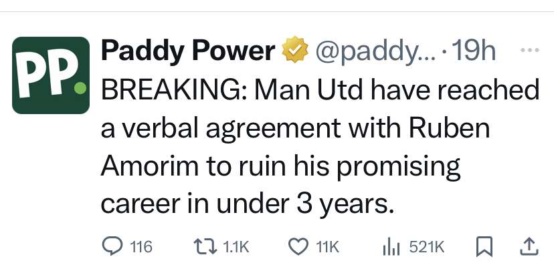Open the Paddy Power profile avatar
This screenshot has height=275, width=554.
click(51, 75)
